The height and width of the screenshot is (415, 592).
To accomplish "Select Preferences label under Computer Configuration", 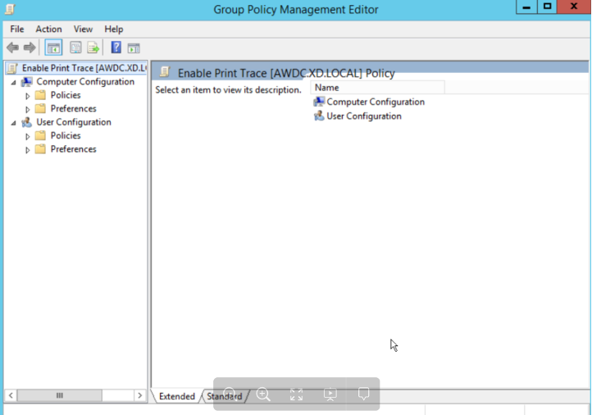I will click(x=74, y=108).
